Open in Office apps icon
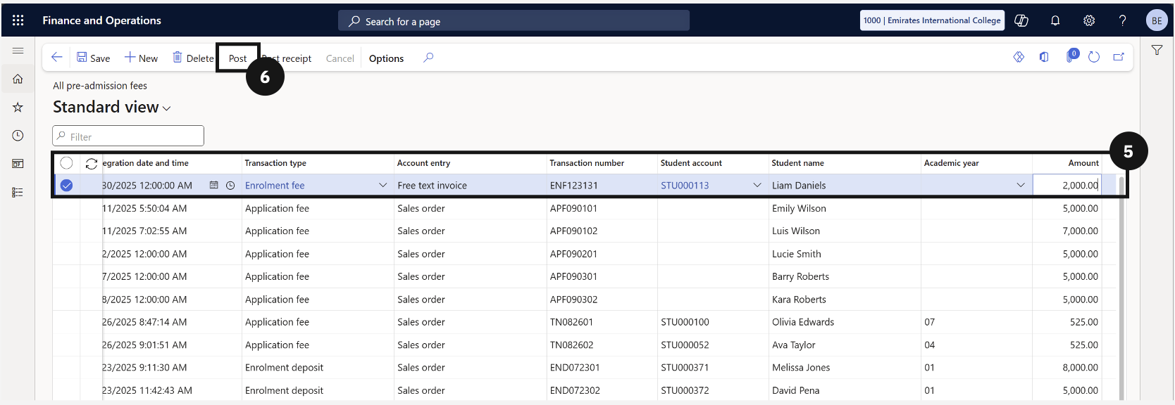The width and height of the screenshot is (1175, 405). point(1044,57)
